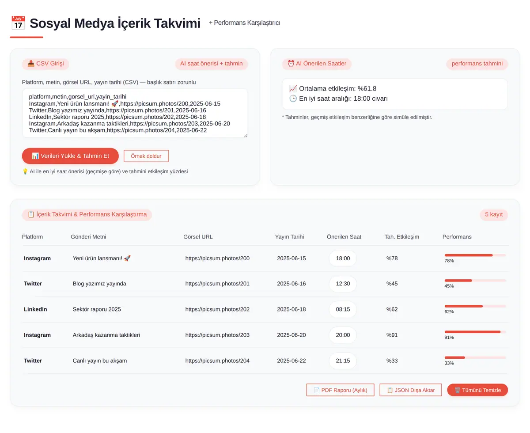Image resolution: width=530 pixels, height=433 pixels.
Task: Click the Görsel URL column header
Action: tap(198, 237)
